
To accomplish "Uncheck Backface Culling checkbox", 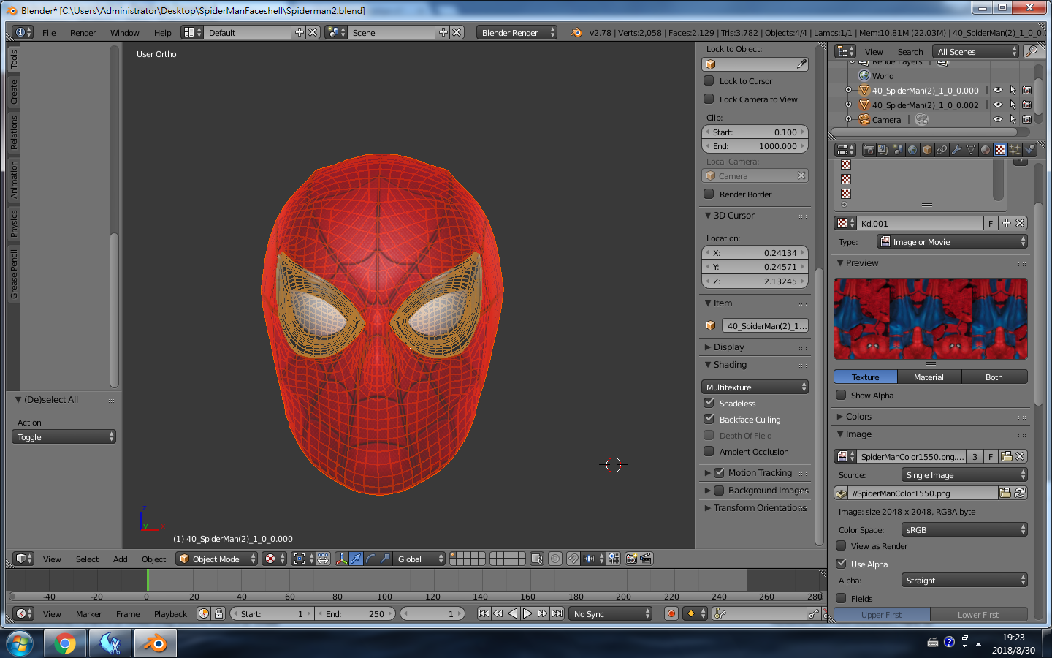I will point(709,419).
